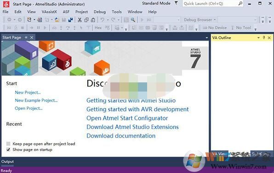The width and height of the screenshot is (274, 173).
Task: Close the Start Page tab
Action: 32,38
